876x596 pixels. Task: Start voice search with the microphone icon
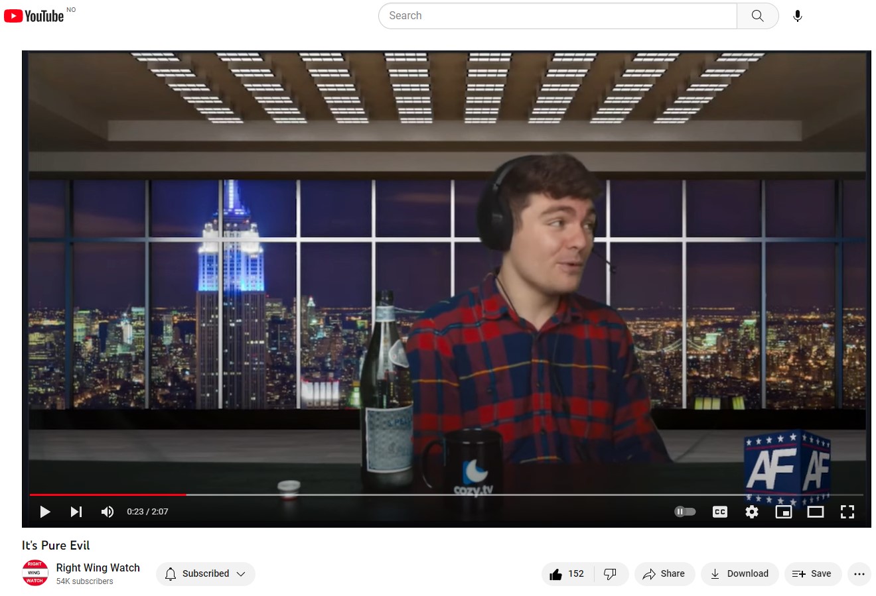[x=798, y=16]
